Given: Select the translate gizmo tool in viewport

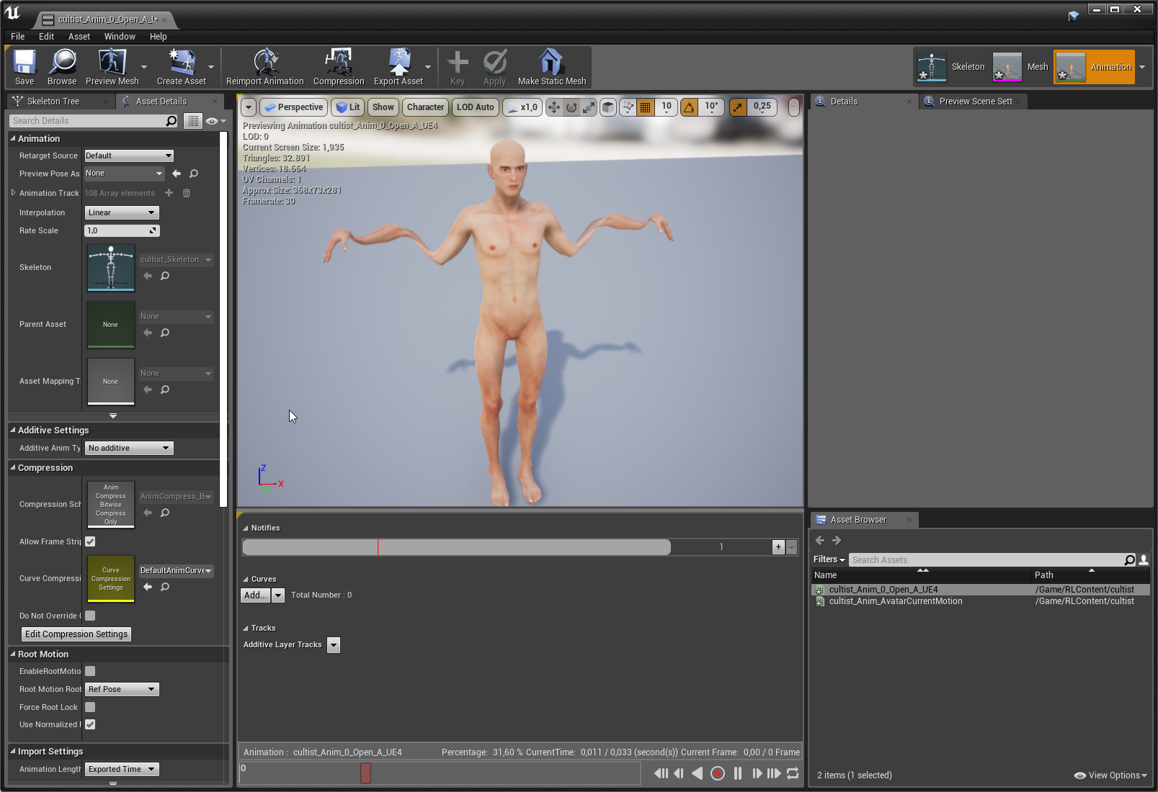Looking at the screenshot, I should pos(553,107).
